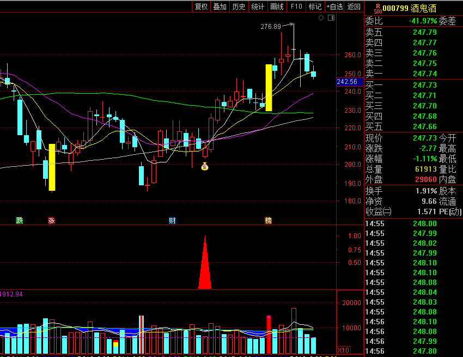
Task: Click the 买五 price 247.66
Action: pos(425,126)
